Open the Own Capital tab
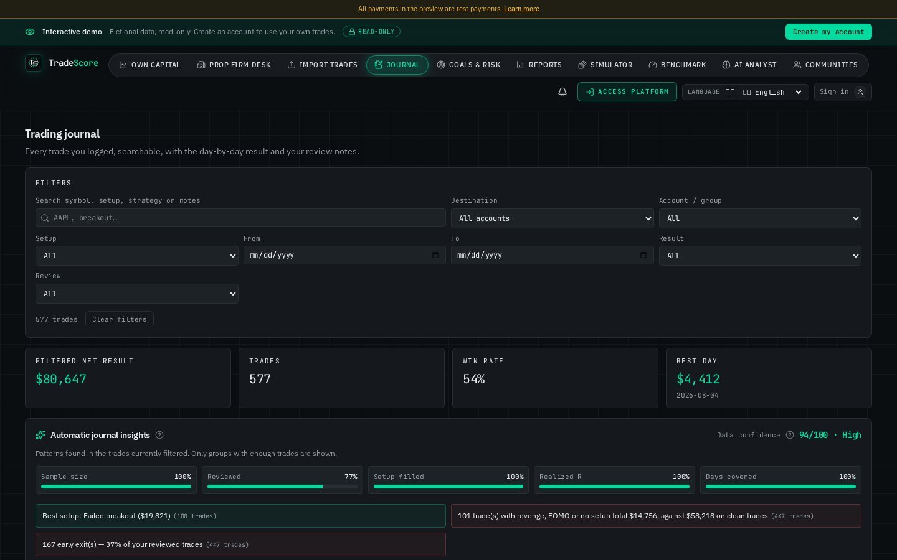 [149, 65]
